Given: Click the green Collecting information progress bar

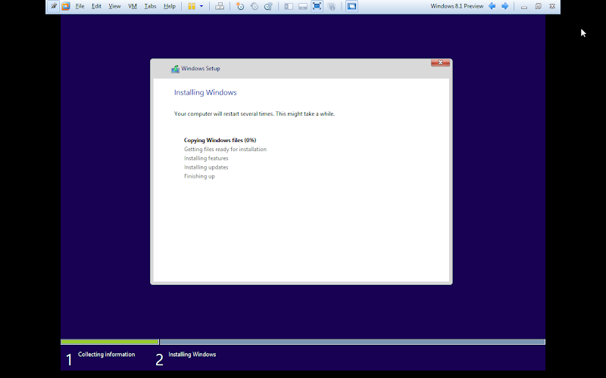Looking at the screenshot, I should pyautogui.click(x=109, y=342).
